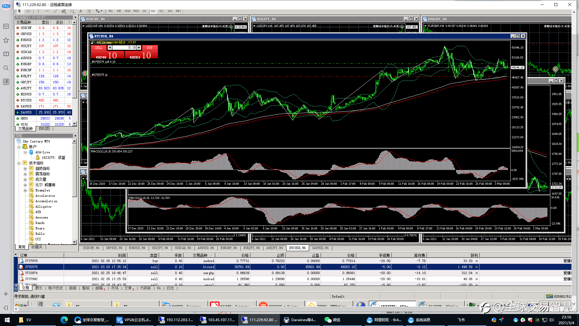Click the SELL button on BTCUSD chart

(x=99, y=48)
